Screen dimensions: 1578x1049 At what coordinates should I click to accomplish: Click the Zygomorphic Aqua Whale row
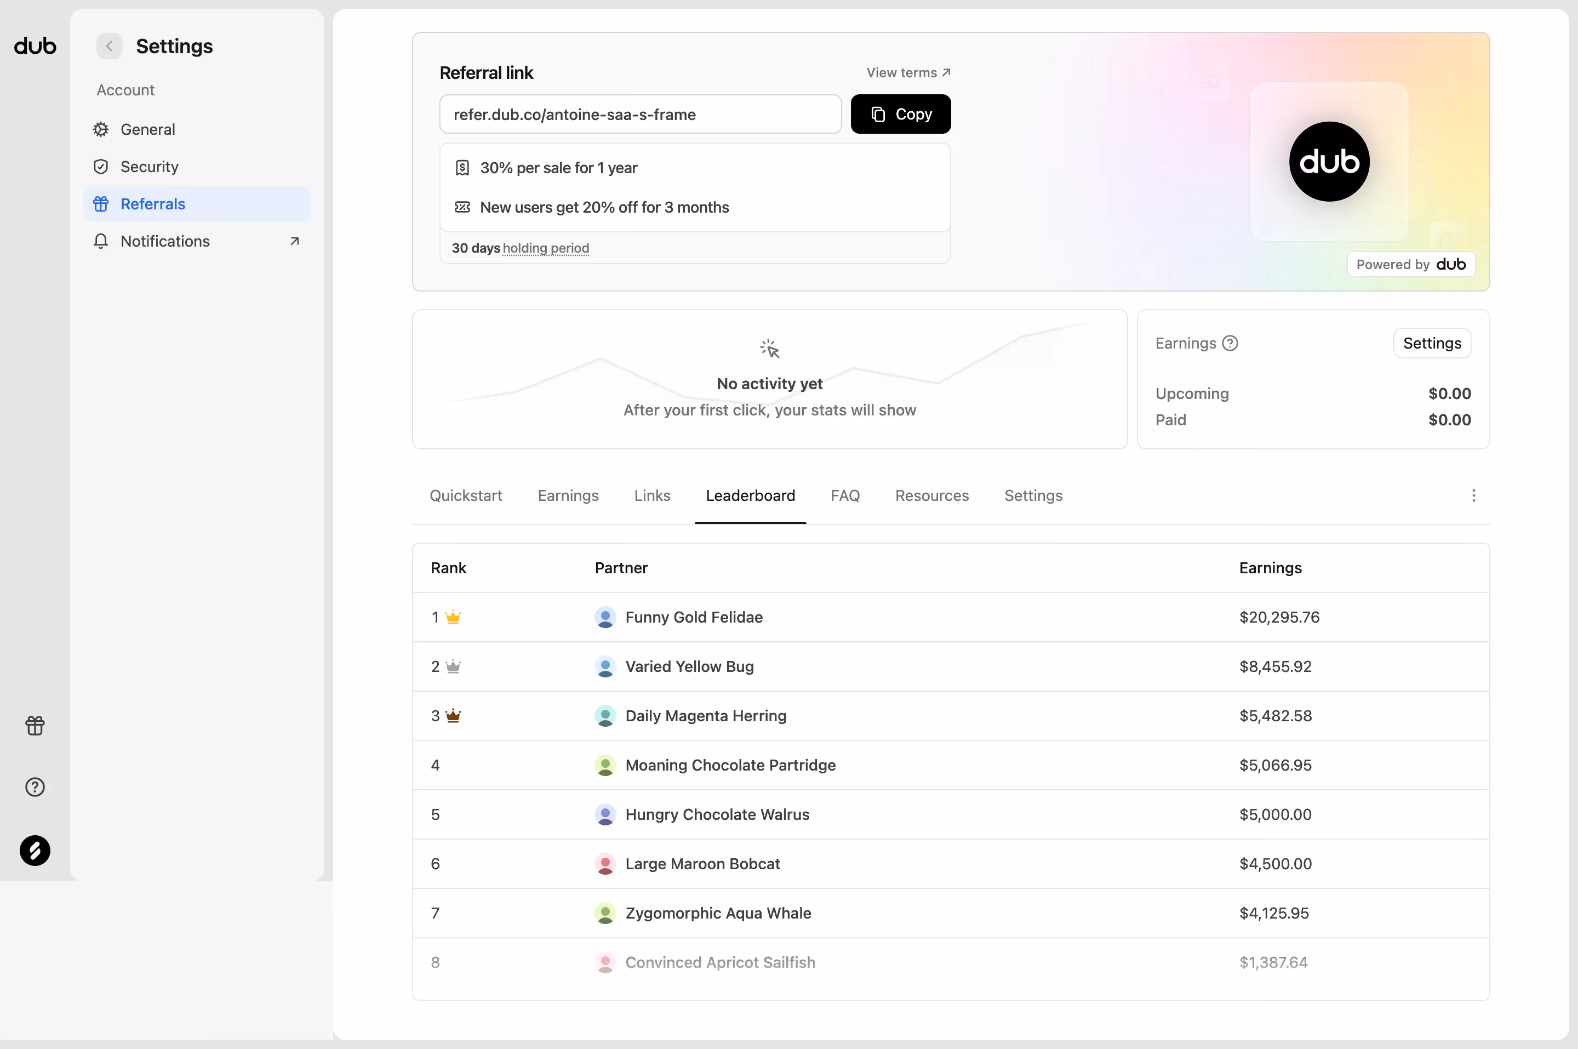(951, 913)
